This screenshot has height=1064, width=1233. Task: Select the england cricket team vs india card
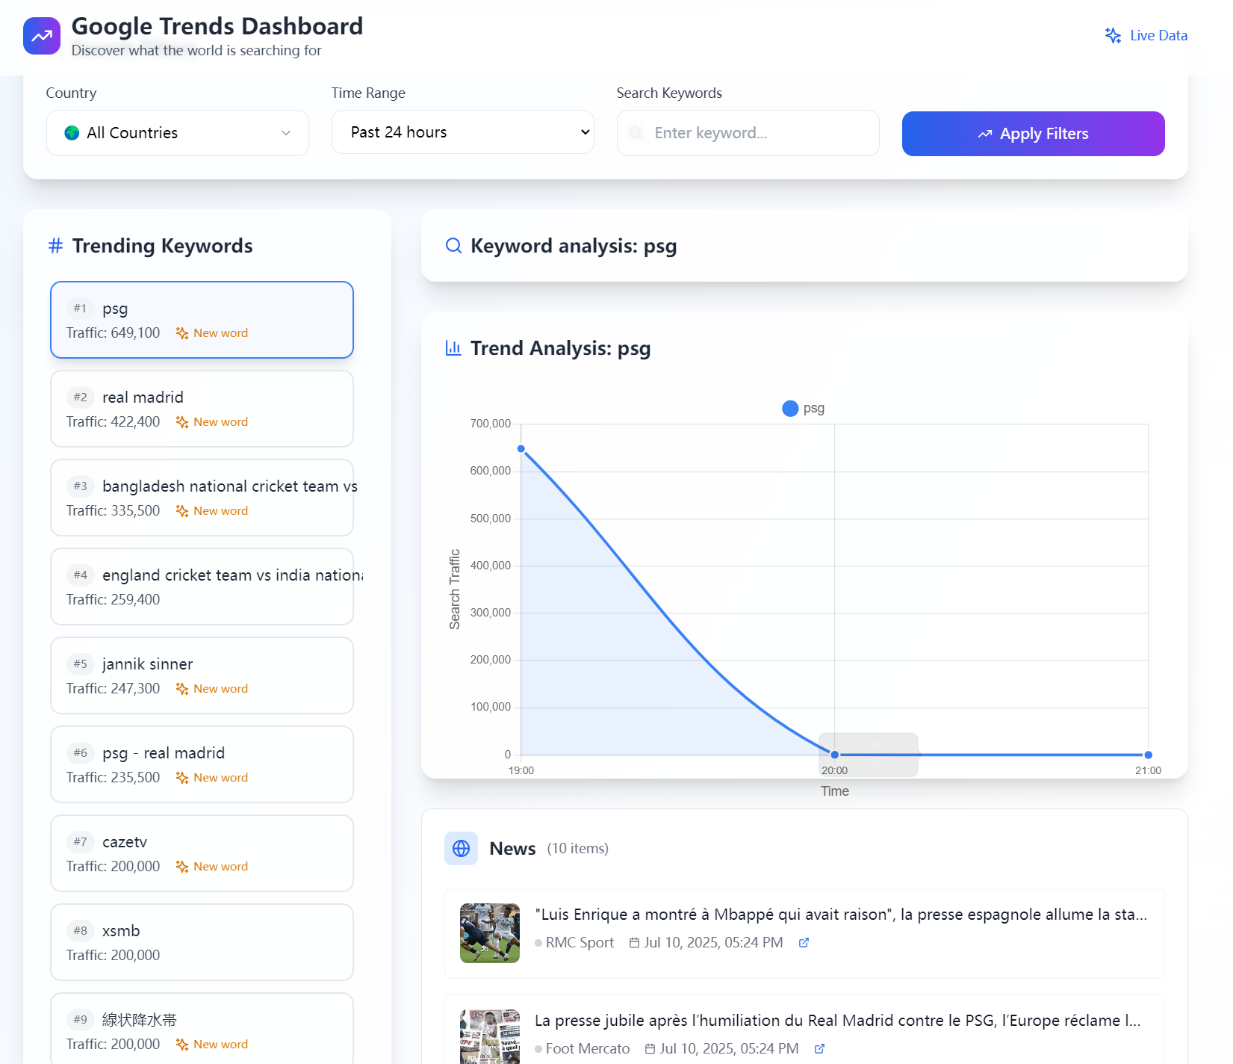click(x=202, y=587)
